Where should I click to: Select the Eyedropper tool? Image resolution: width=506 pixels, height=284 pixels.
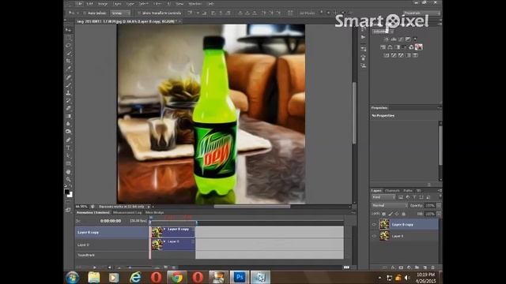68,69
